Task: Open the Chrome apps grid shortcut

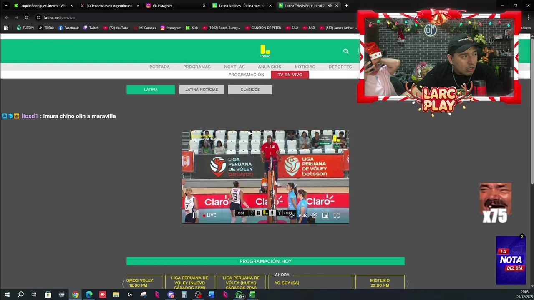Action: pos(6,28)
